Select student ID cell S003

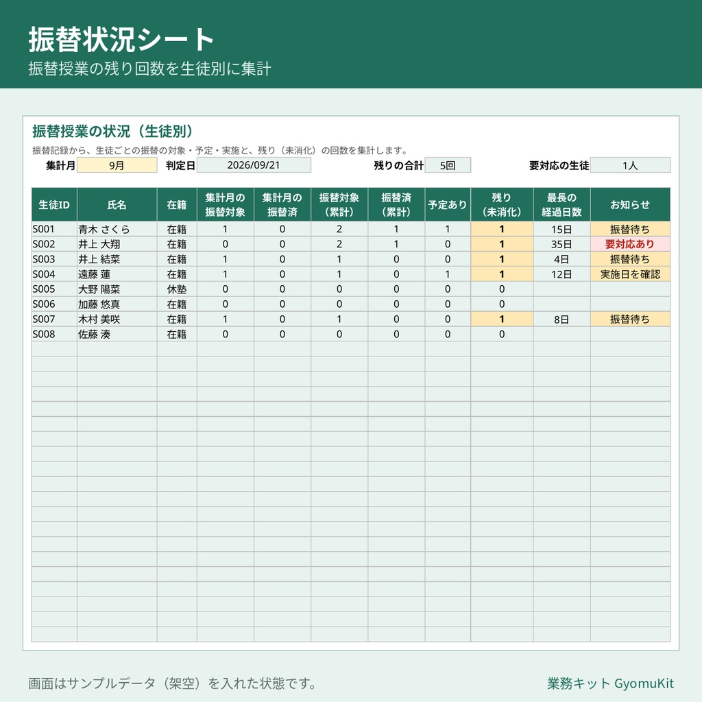54,259
